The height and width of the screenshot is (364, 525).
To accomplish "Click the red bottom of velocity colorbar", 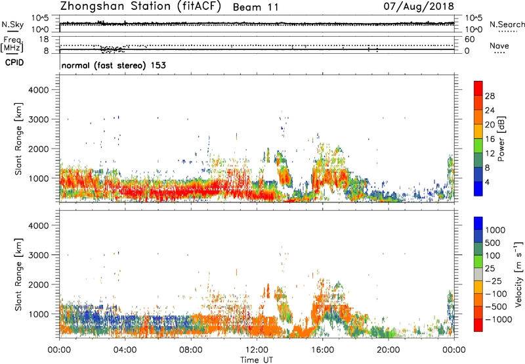I will point(478,325).
